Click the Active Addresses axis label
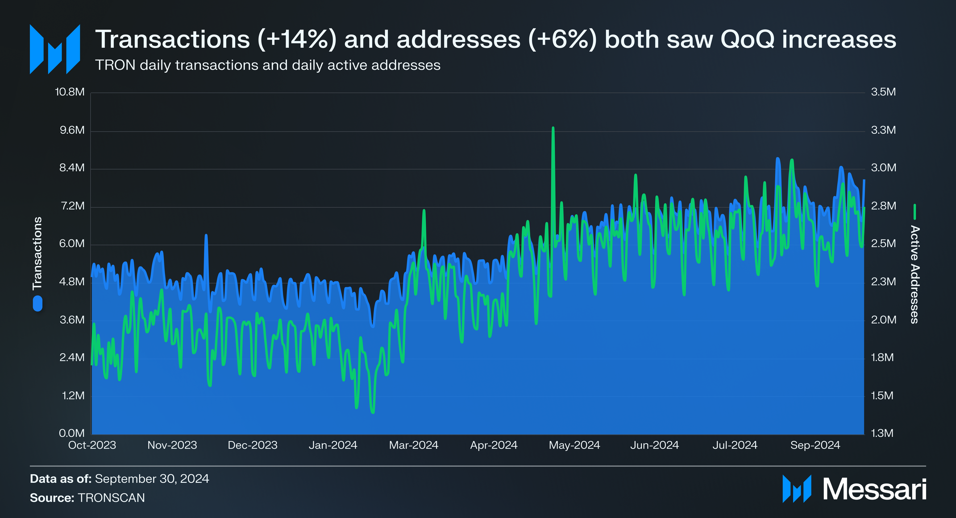Viewport: 956px width, 518px height. coord(914,274)
